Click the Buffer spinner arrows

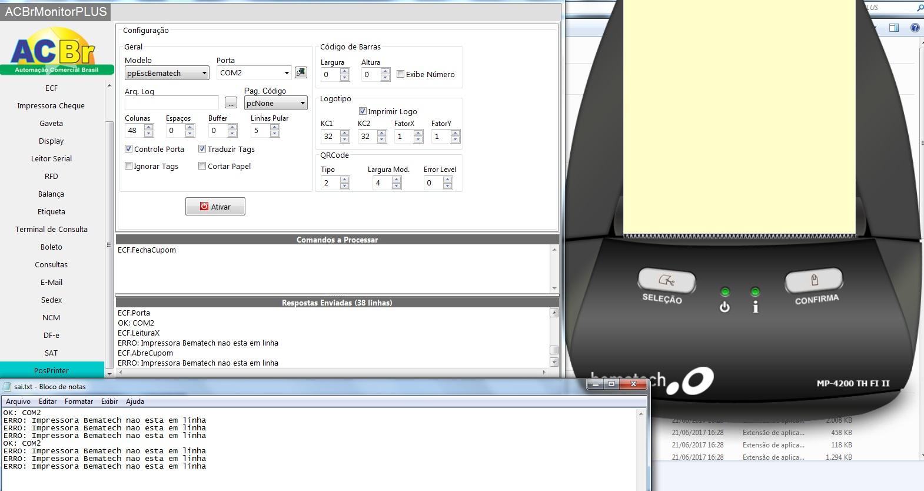click(x=232, y=131)
